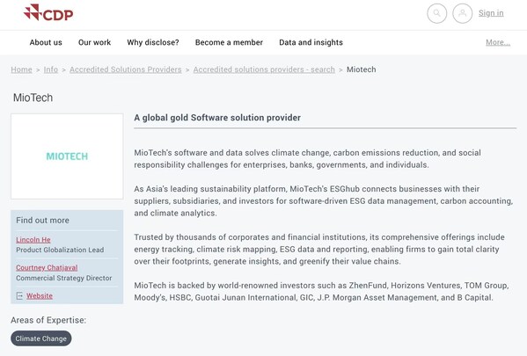Go to the Info breadcrumb
The width and height of the screenshot is (527, 356).
coord(51,69)
